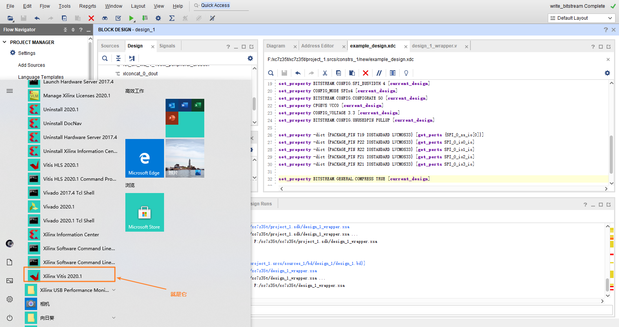The image size is (619, 327).
Task: Open the Flow menu
Action: tap(45, 6)
